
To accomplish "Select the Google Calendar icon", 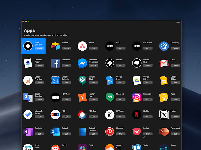I will tap(55, 80).
